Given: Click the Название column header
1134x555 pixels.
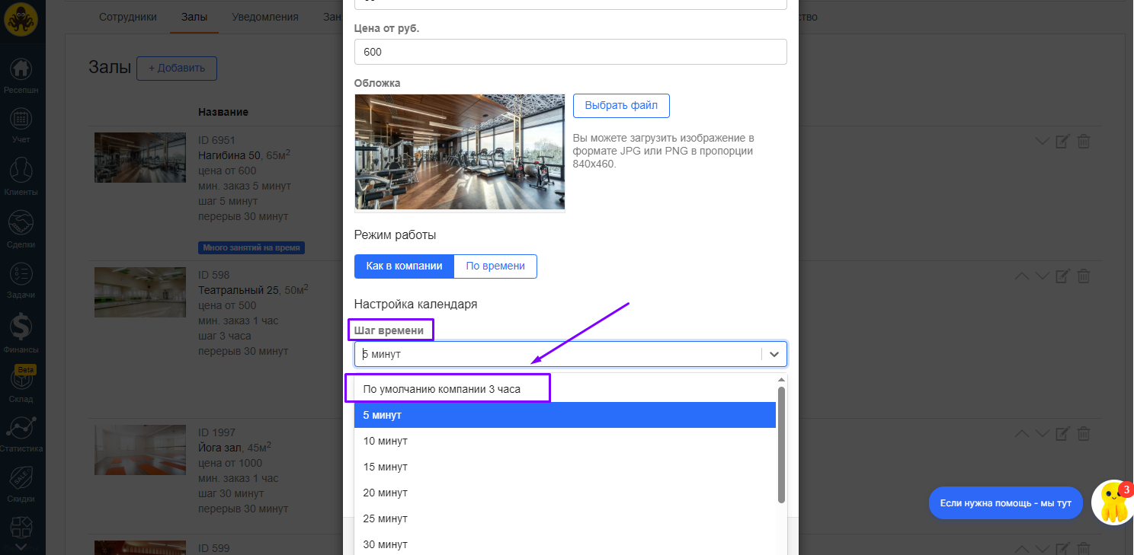Looking at the screenshot, I should pyautogui.click(x=223, y=112).
